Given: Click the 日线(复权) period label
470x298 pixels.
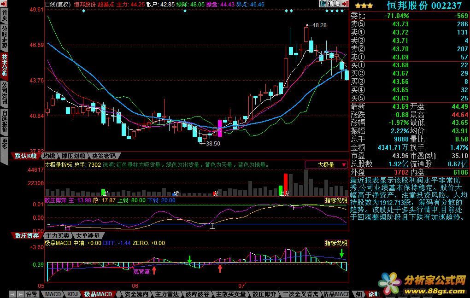Looking at the screenshot, I should pyautogui.click(x=58, y=5).
